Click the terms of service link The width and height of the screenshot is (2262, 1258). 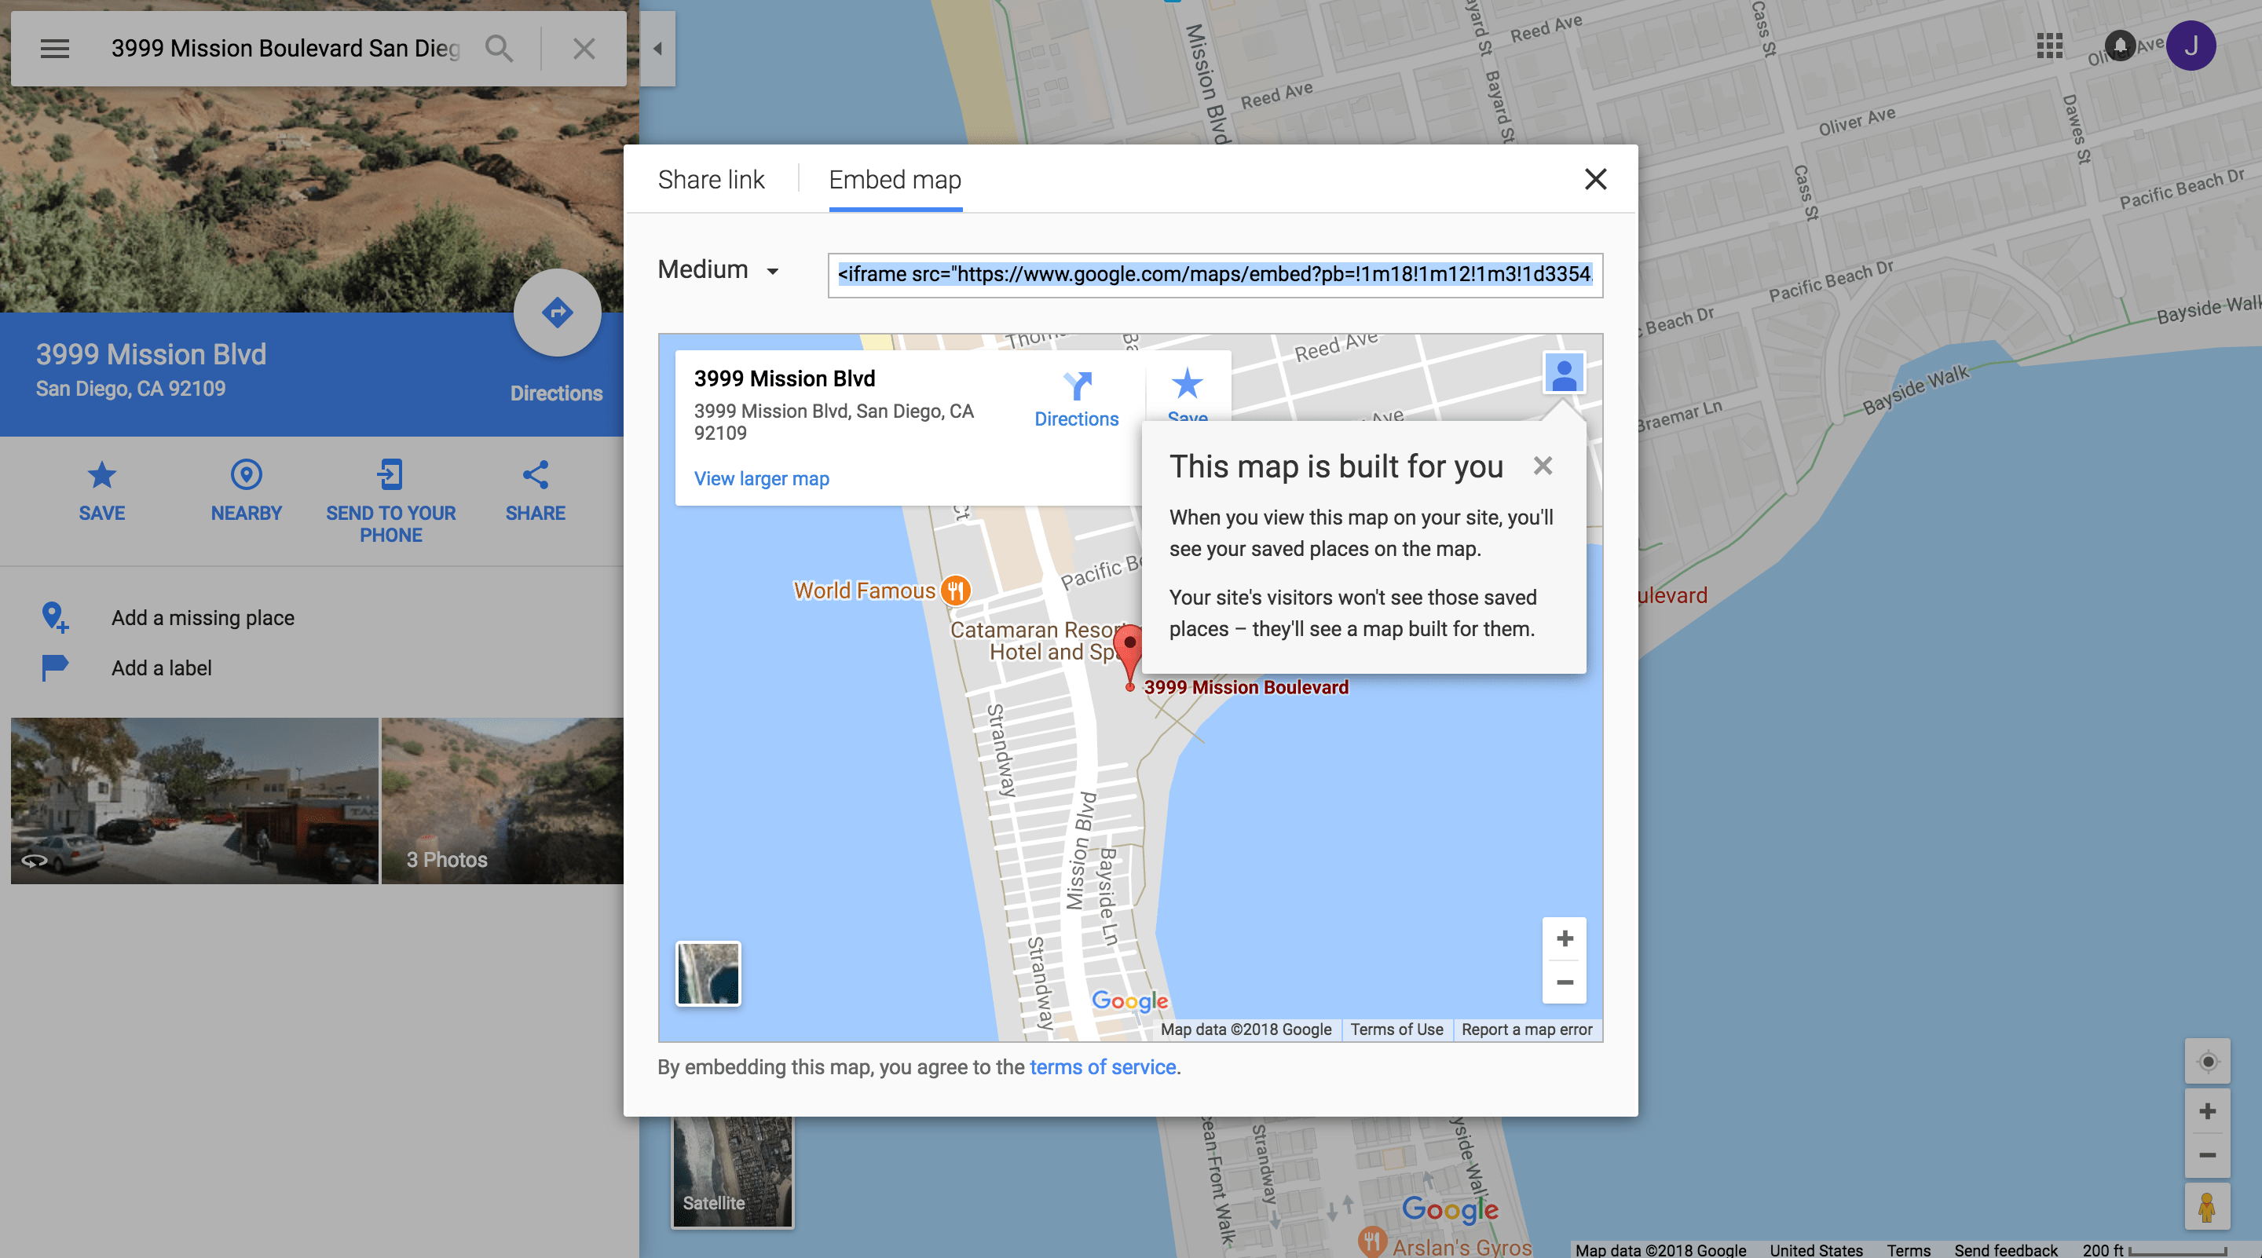(1103, 1066)
